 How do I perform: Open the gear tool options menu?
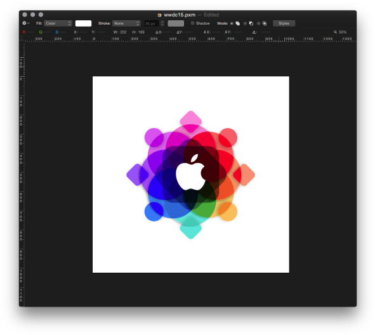(25, 23)
